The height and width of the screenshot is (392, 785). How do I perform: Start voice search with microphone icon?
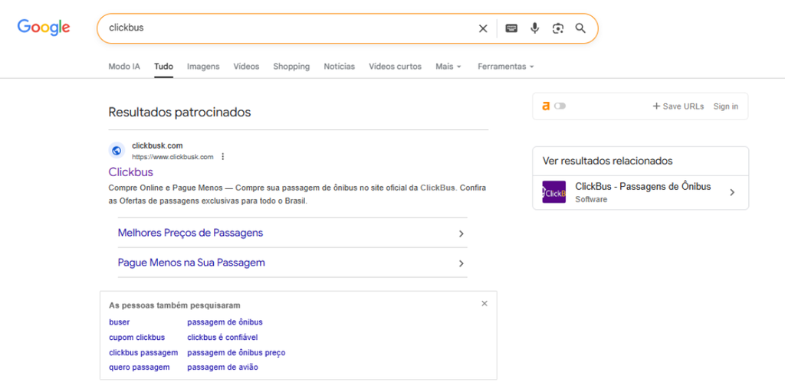(x=534, y=28)
